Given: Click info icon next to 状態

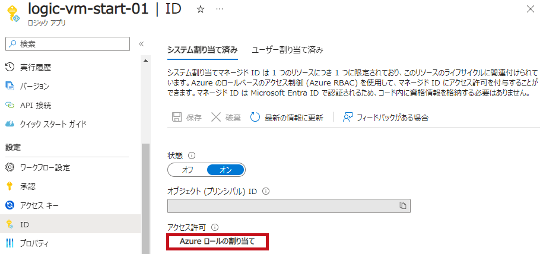Looking at the screenshot, I should click(x=192, y=155).
